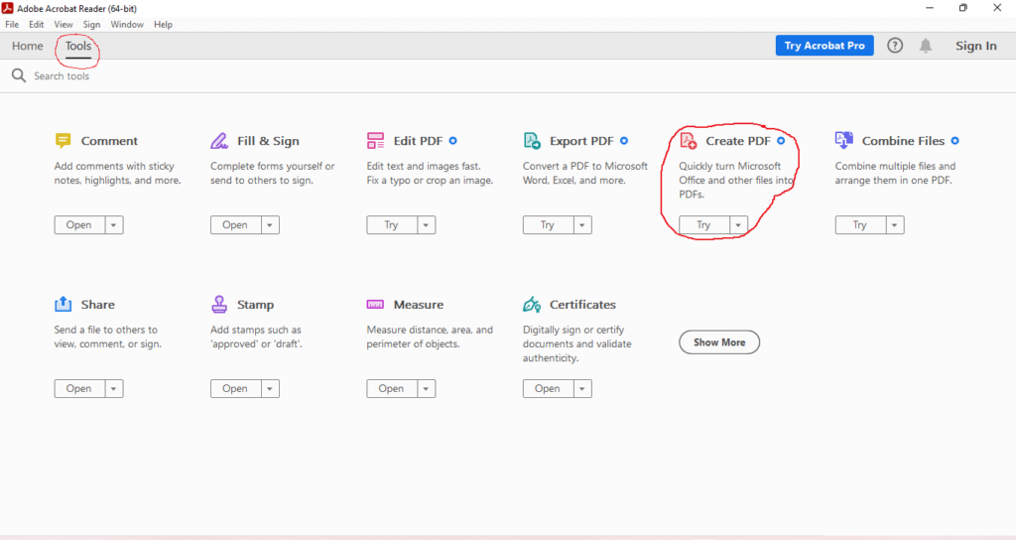Viewport: 1016px width, 540px height.
Task: Click the Stamp heading text
Action: pos(255,305)
